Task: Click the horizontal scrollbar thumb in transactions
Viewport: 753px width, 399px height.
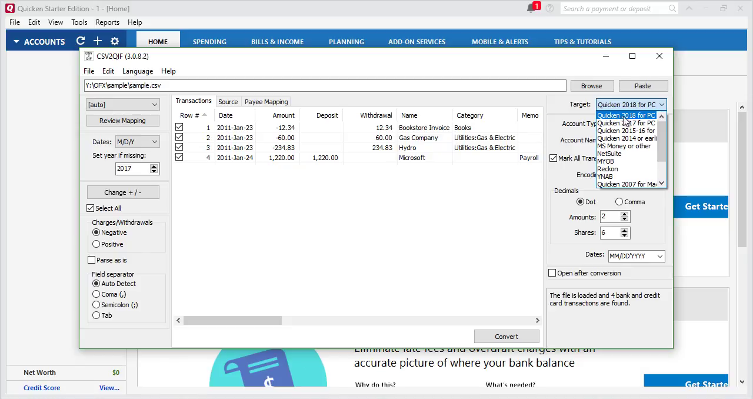Action: click(232, 321)
